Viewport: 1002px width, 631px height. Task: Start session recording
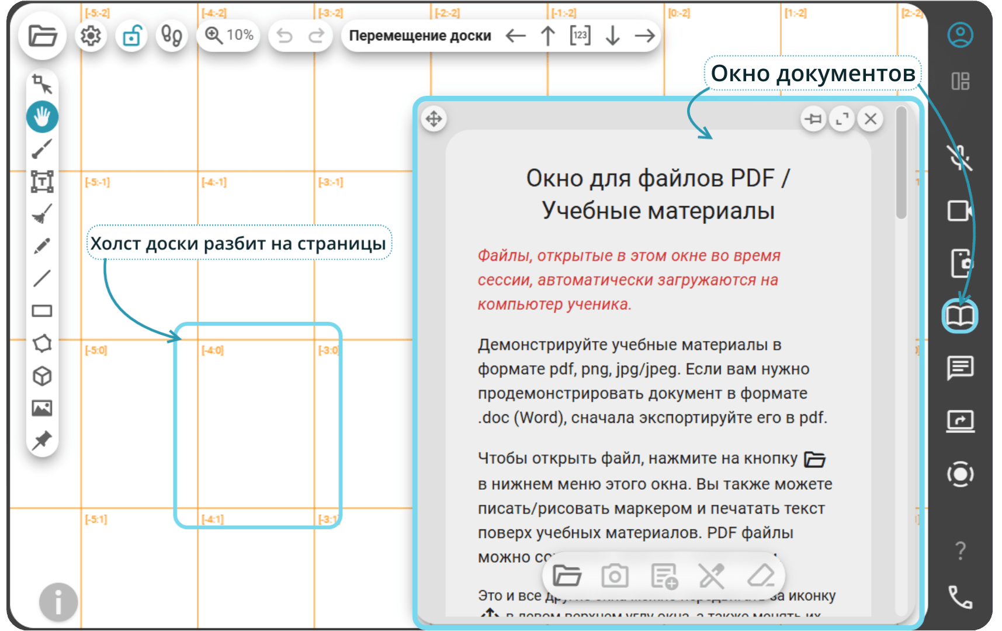pos(960,474)
